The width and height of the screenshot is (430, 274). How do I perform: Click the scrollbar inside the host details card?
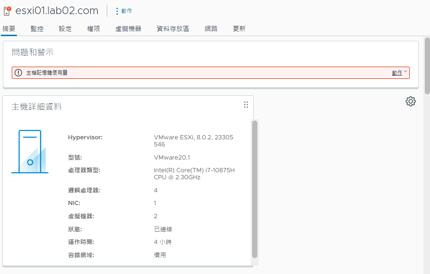(255, 188)
